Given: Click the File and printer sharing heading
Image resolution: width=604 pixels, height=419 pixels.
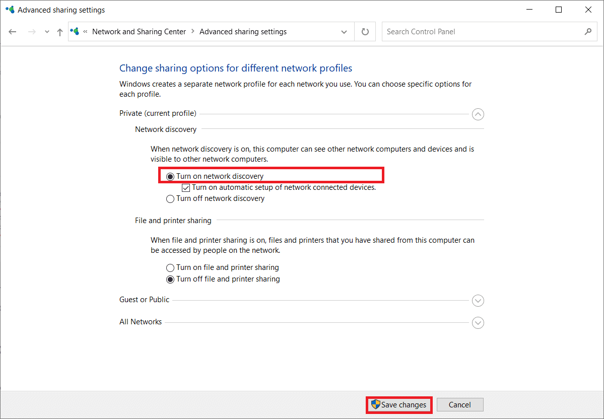Looking at the screenshot, I should pos(173,221).
